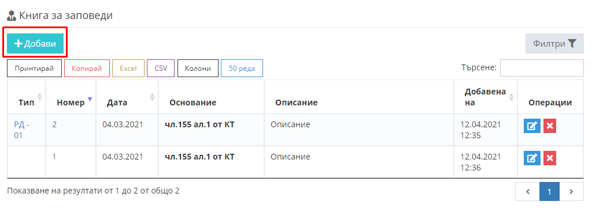Go to previous page arrow

click(527, 192)
